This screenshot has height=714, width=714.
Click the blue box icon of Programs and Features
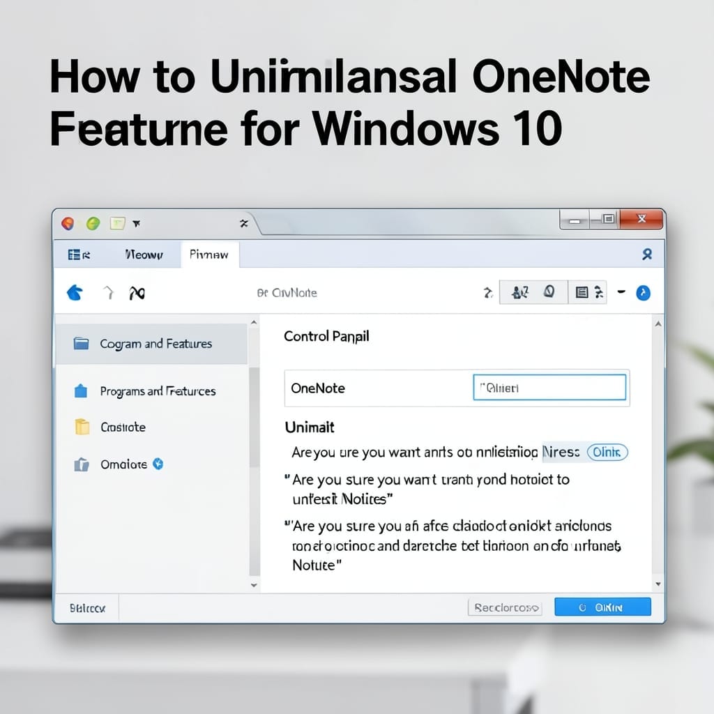[81, 390]
